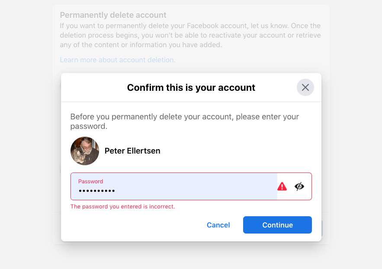382x269 pixels.
Task: Click Peter Ellertsen's profile picture
Action: tap(85, 151)
